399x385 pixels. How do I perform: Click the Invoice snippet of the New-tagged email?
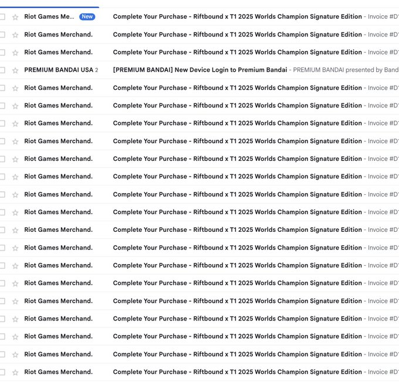tap(383, 16)
